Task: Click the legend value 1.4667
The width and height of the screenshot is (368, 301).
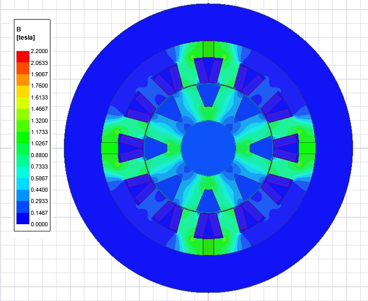Action: tap(39, 109)
